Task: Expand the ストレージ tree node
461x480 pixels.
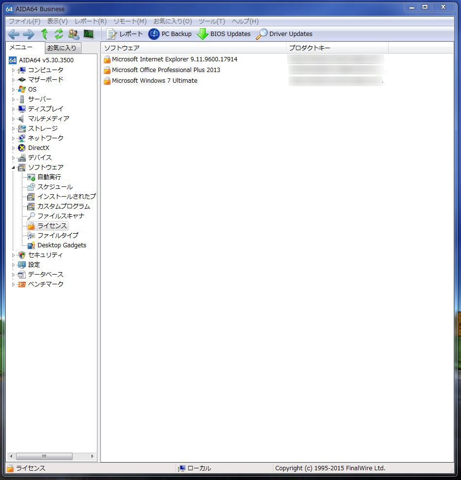Action: (x=13, y=129)
